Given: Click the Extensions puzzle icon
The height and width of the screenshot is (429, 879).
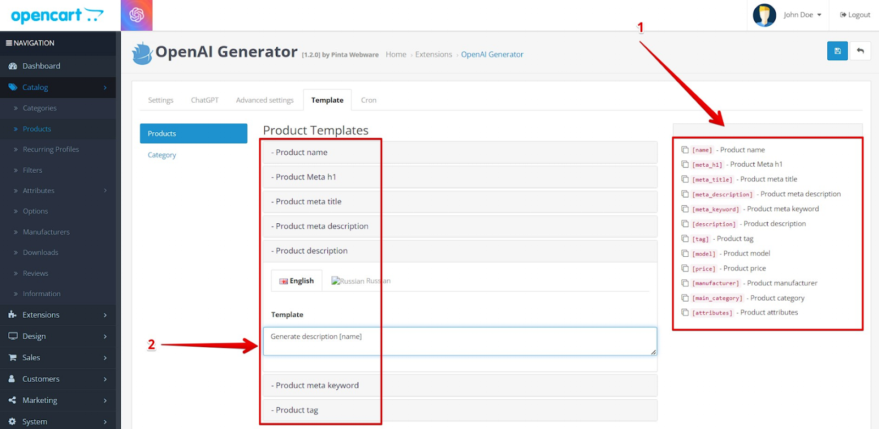Looking at the screenshot, I should click(x=13, y=315).
